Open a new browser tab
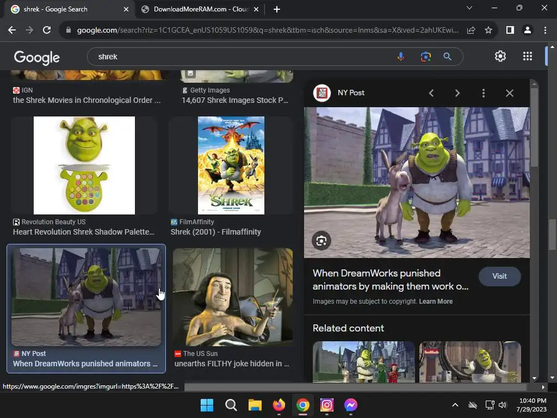This screenshot has width=557, height=418. click(277, 9)
